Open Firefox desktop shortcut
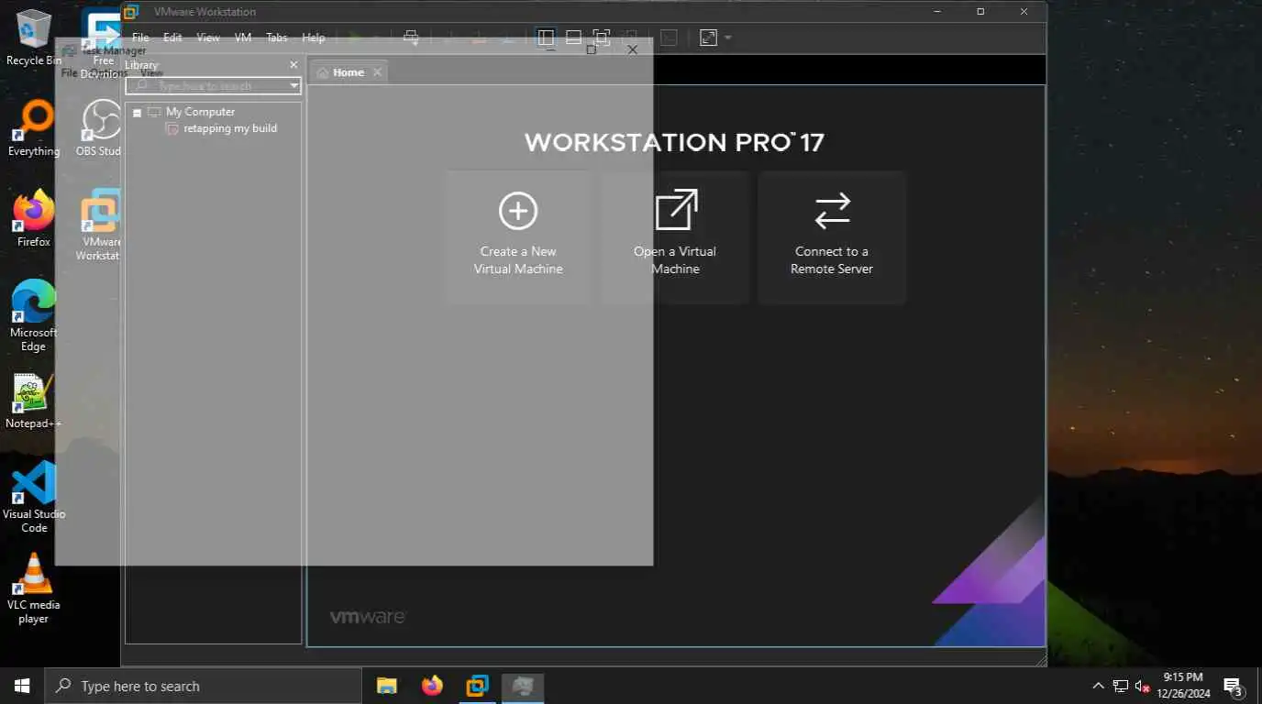This screenshot has width=1262, height=704. pyautogui.click(x=34, y=219)
